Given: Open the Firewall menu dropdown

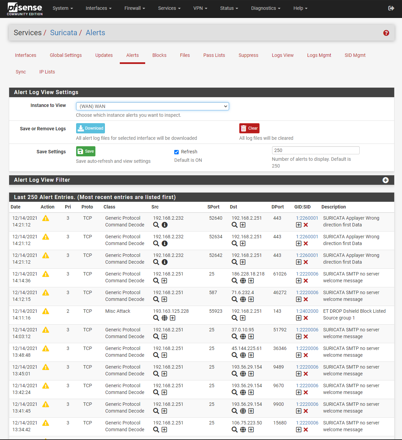Looking at the screenshot, I should pos(134,8).
